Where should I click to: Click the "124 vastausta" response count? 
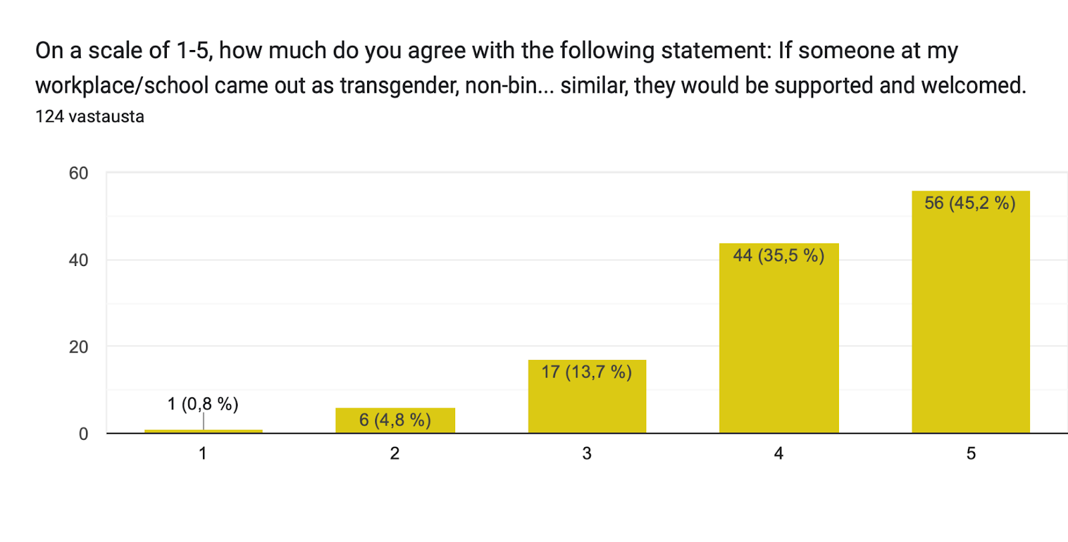[89, 117]
